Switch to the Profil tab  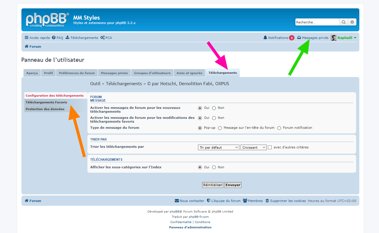coord(48,73)
